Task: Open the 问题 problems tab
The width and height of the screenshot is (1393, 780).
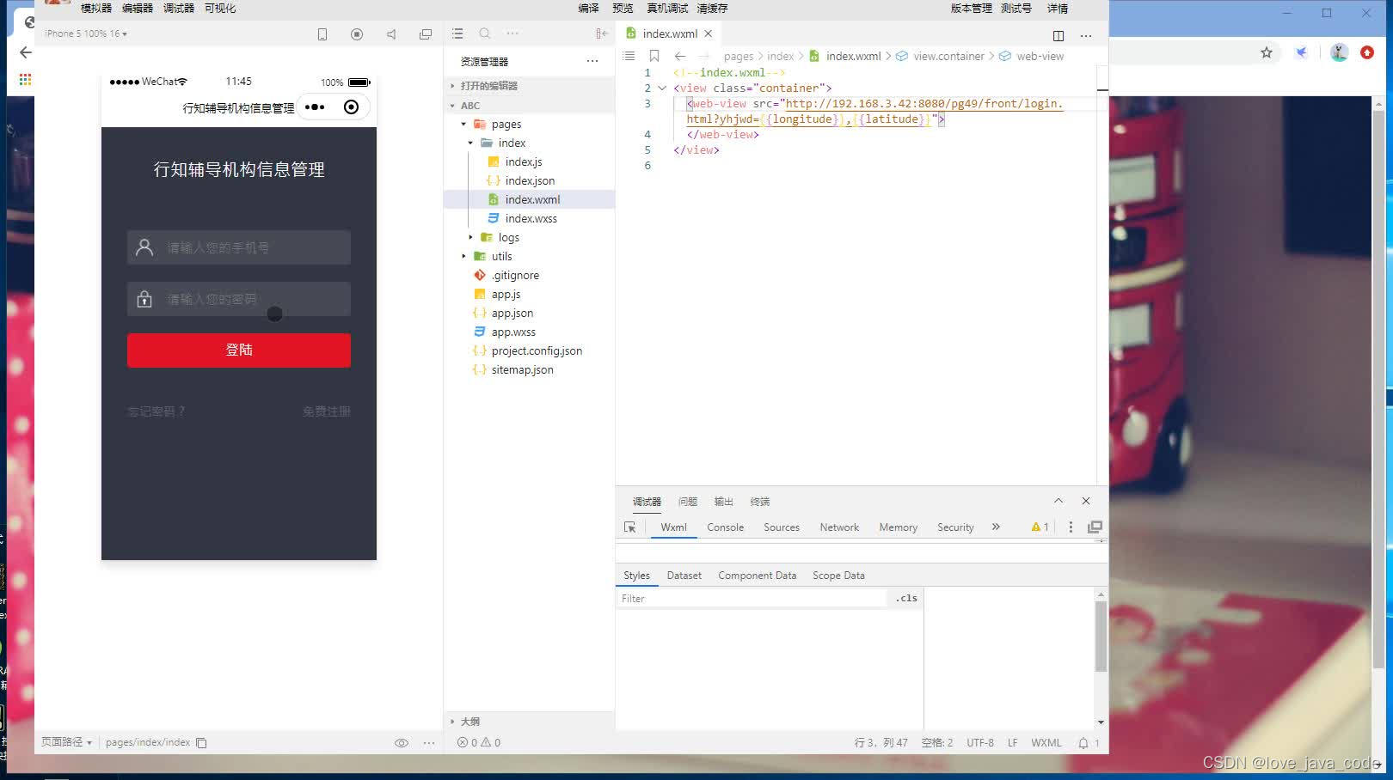Action: [x=688, y=502]
